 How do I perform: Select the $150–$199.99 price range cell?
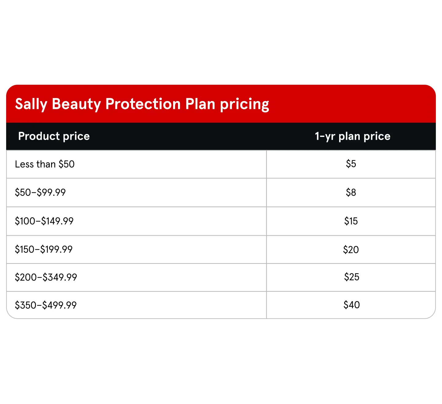point(44,249)
